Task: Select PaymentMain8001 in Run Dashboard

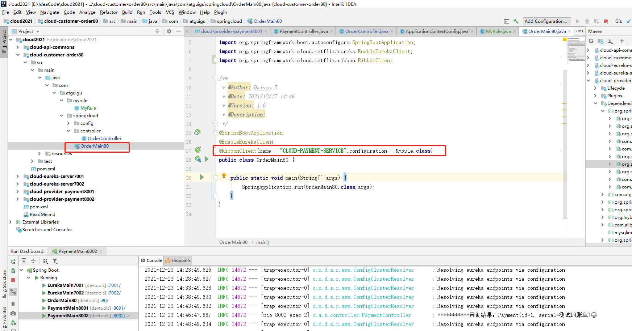Action: pyautogui.click(x=68, y=308)
